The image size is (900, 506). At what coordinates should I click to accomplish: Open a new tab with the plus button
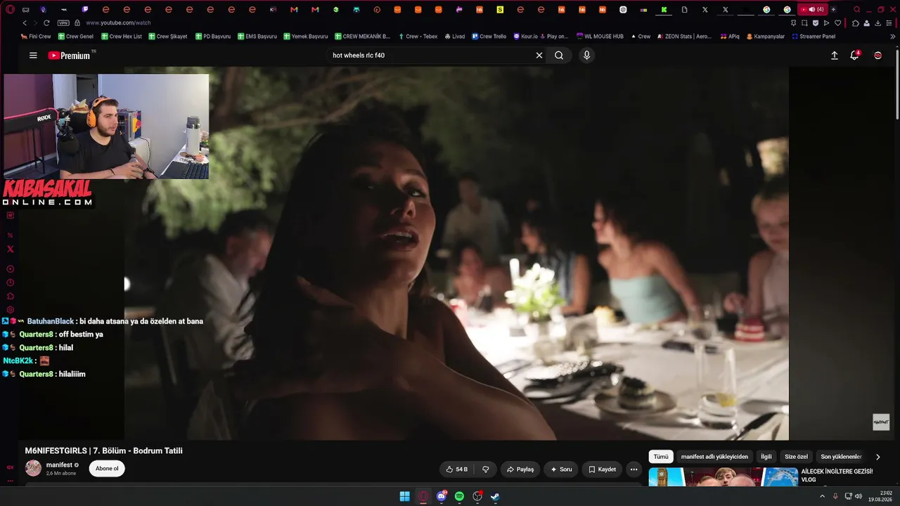833,10
